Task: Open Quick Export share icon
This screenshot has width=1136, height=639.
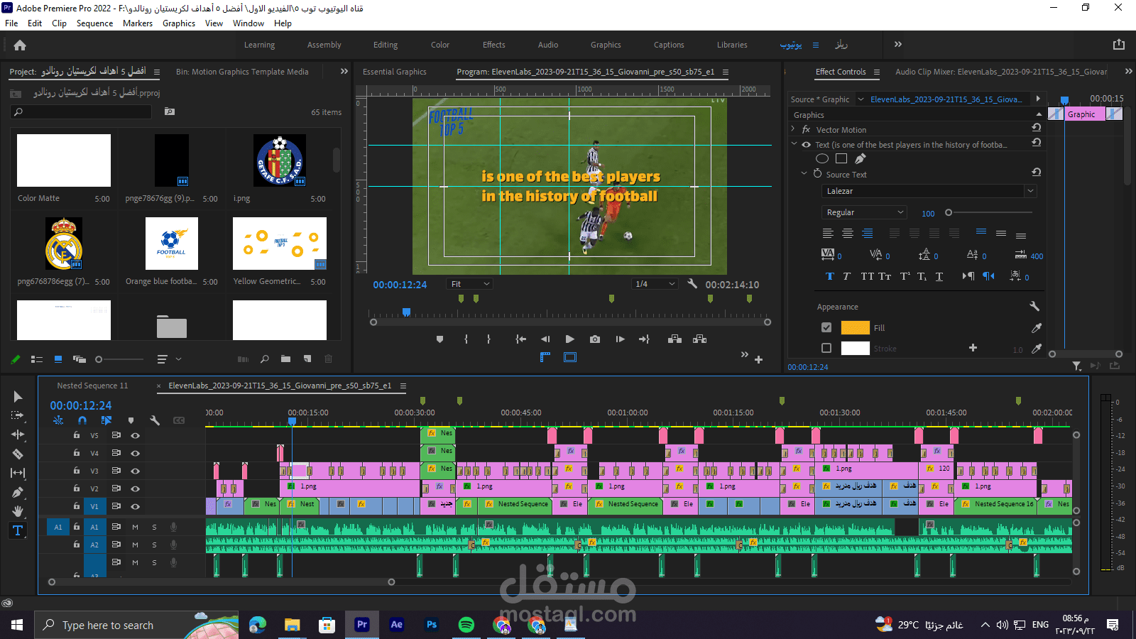Action: coord(1119,45)
